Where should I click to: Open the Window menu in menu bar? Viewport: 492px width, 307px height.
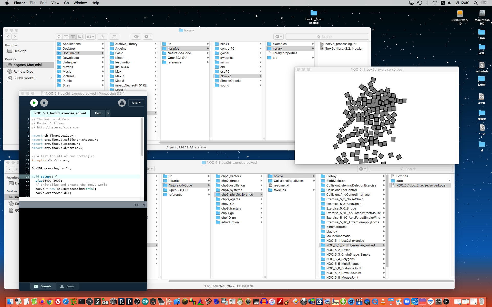click(x=80, y=3)
